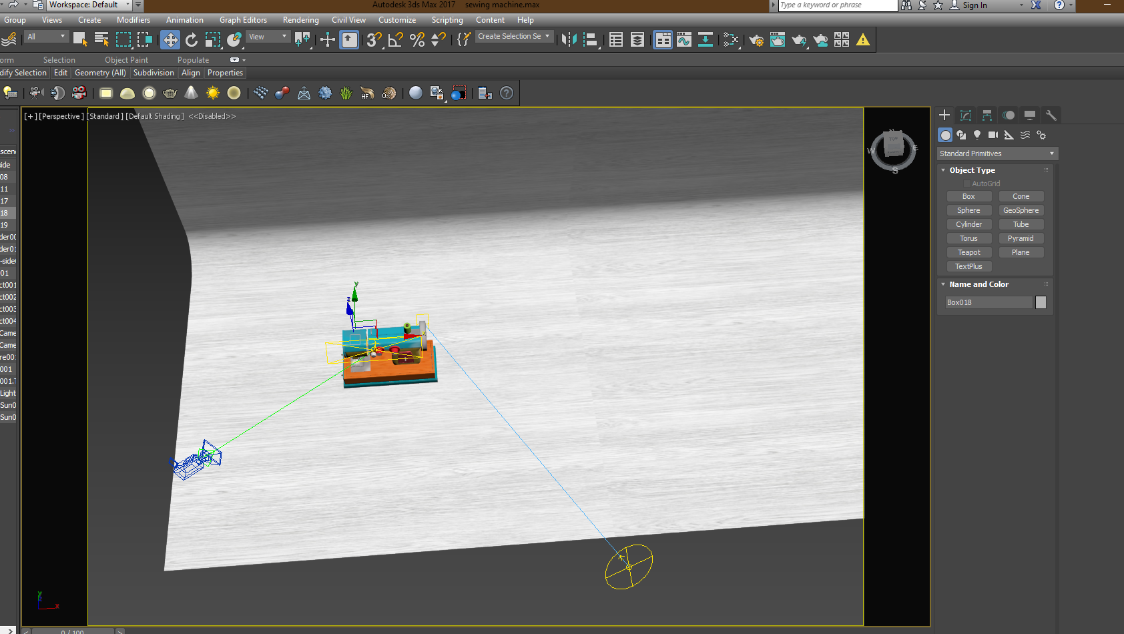The height and width of the screenshot is (634, 1124).
Task: Click the TextPlus object type button
Action: [x=968, y=266]
